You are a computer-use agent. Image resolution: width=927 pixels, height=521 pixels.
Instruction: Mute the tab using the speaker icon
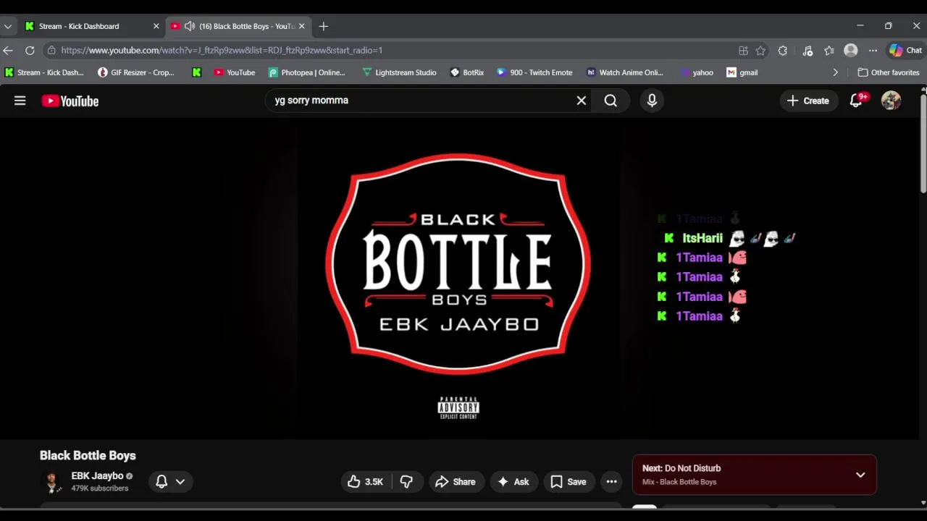click(190, 26)
